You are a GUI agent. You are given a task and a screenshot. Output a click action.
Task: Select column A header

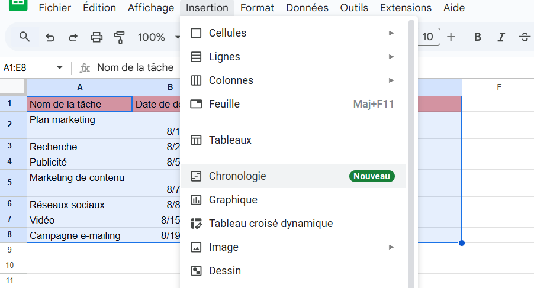[80, 88]
